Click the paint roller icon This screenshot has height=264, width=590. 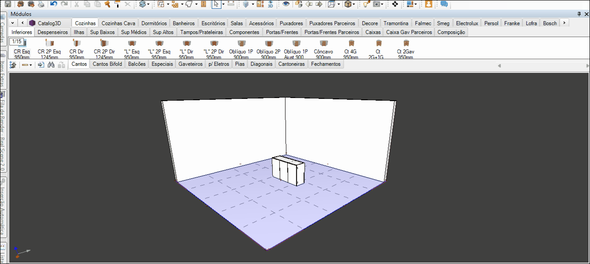coord(117,4)
